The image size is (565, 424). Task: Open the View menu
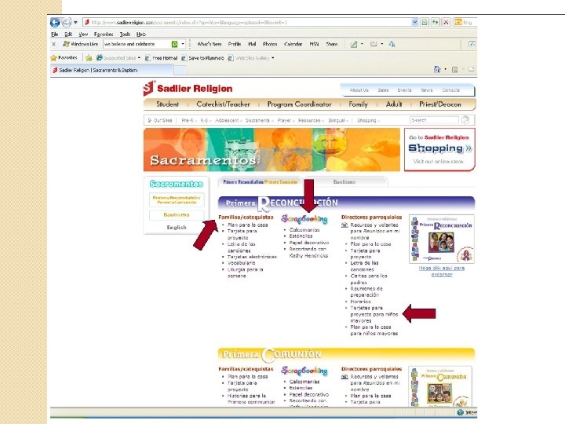(83, 35)
